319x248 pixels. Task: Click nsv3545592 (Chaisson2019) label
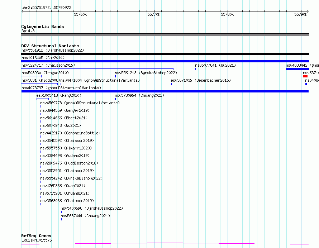coord(67,140)
